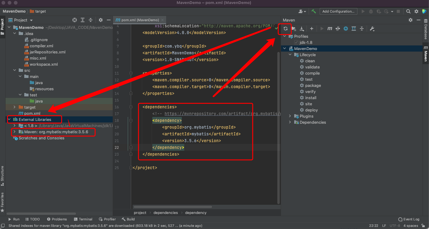Click download sources and documentation icon

coord(302,29)
